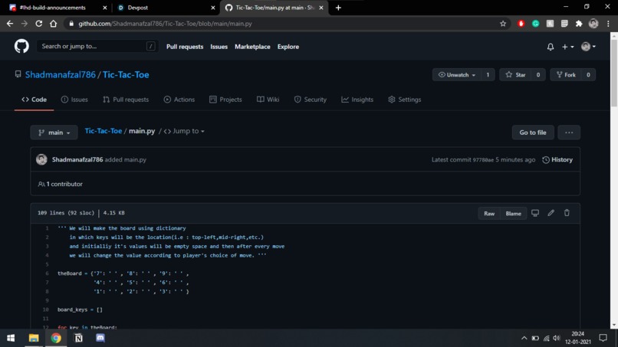Image resolution: width=618 pixels, height=347 pixels.
Task: Open Explore in top navigation
Action: [x=288, y=47]
